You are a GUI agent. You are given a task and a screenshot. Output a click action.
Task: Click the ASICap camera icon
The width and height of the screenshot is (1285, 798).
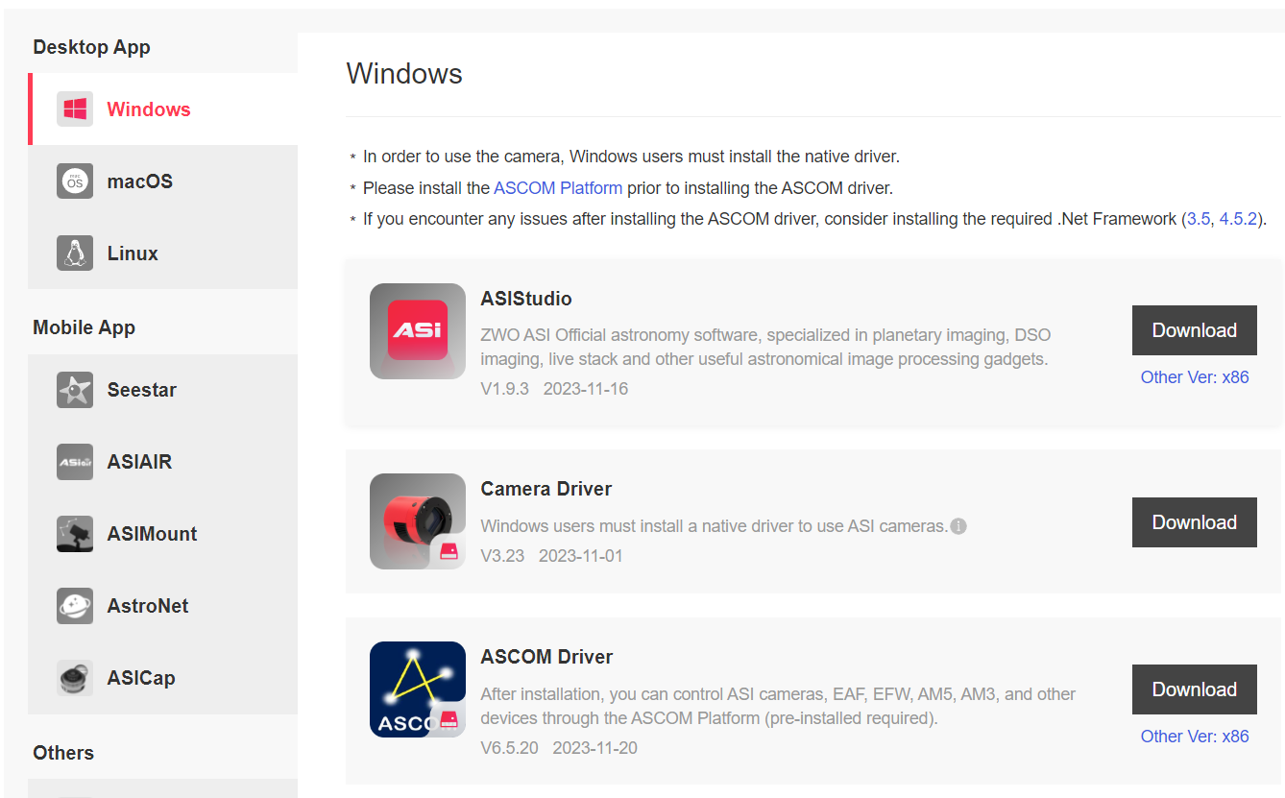pos(75,678)
